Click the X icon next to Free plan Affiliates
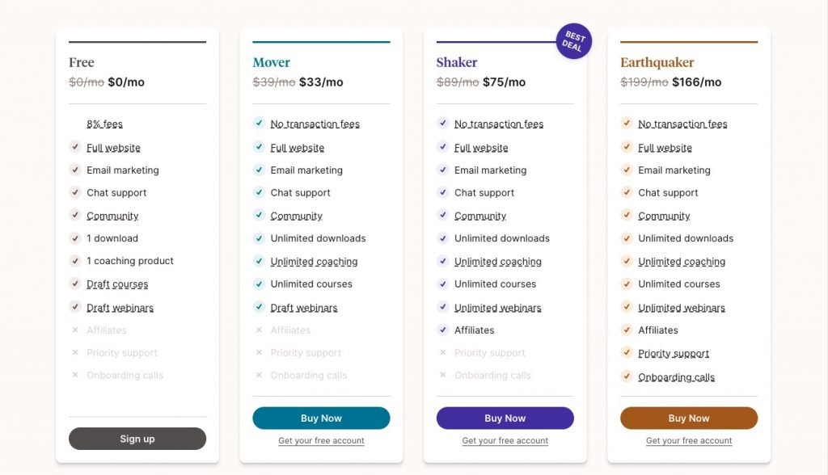This screenshot has height=475, width=828. (x=75, y=330)
